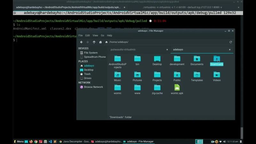Launch Visual Studio Code from the taskbar
Viewport: 256px width, 144px height.
(x=50, y=141)
